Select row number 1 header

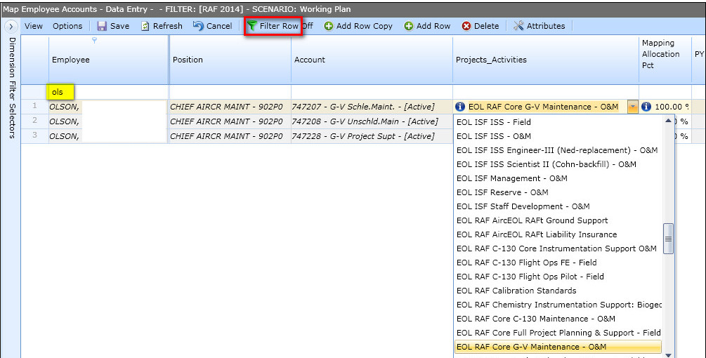[x=34, y=107]
